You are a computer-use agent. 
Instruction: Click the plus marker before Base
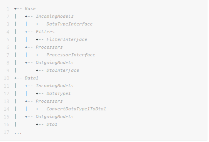click(x=15, y=8)
